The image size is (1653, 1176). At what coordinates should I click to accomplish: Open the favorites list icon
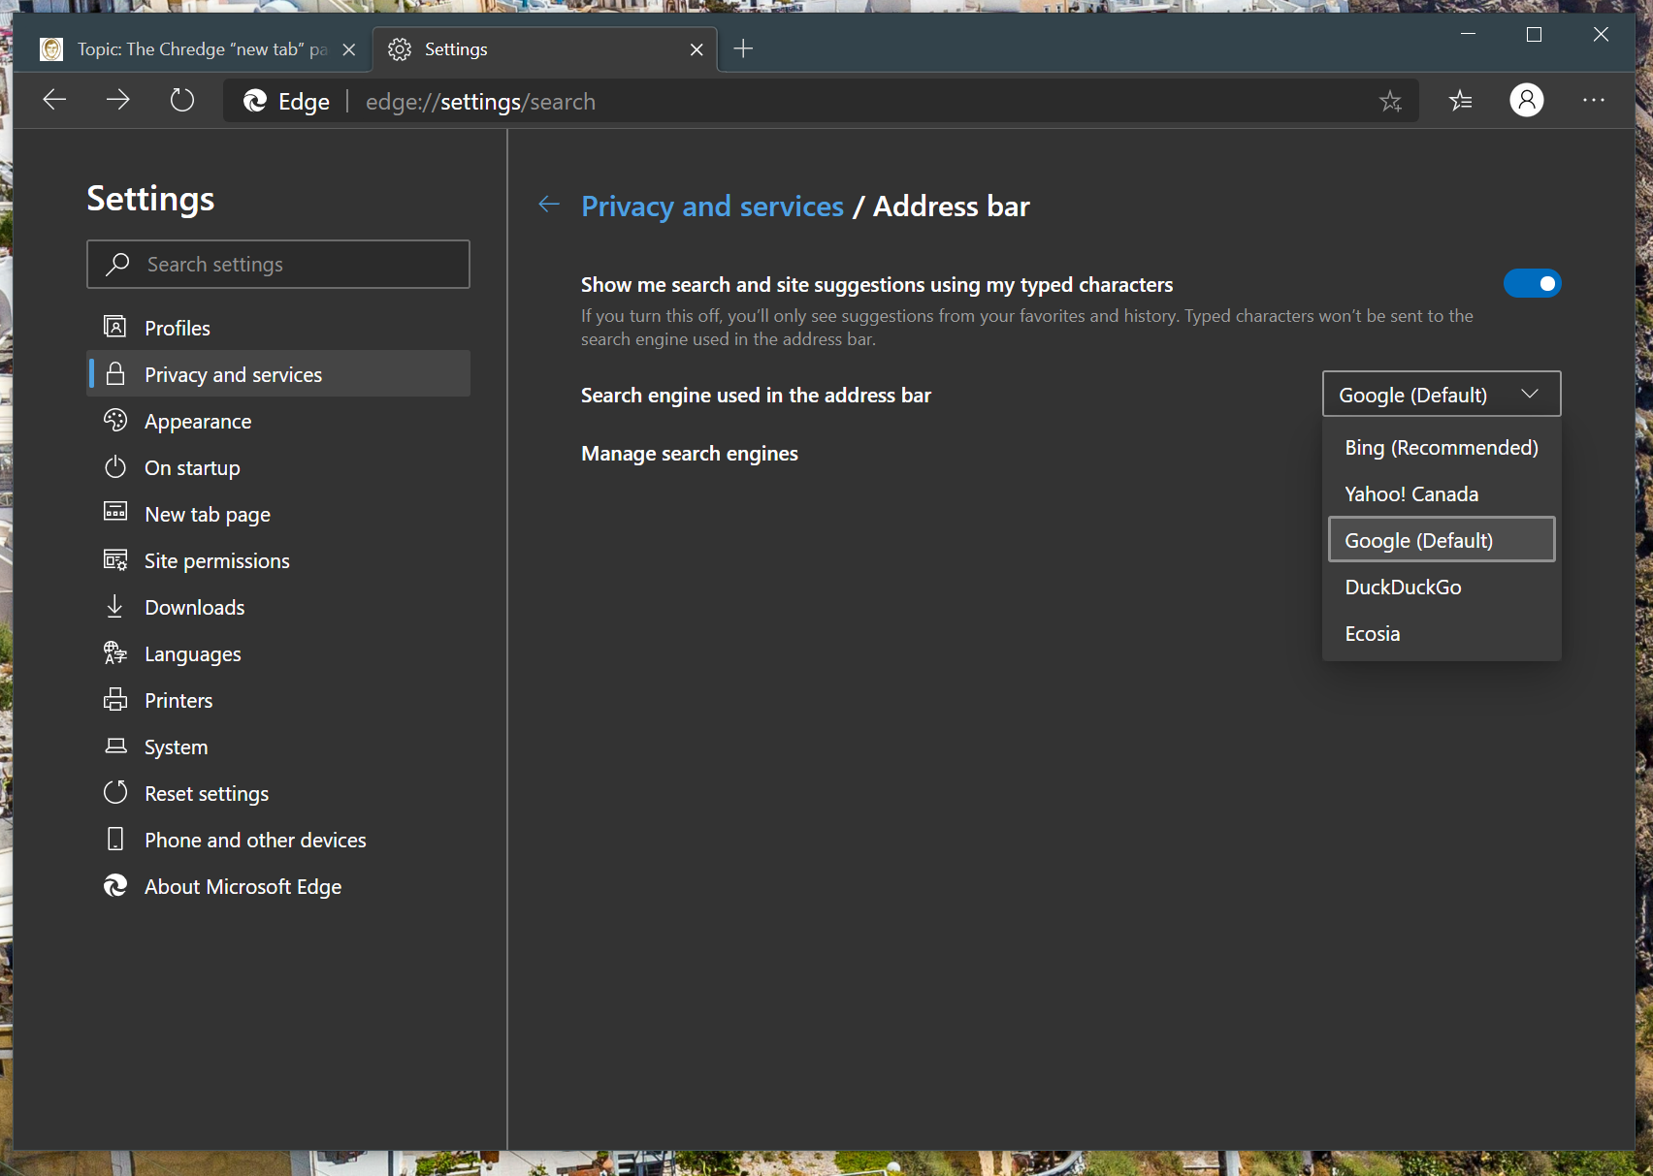coord(1460,100)
